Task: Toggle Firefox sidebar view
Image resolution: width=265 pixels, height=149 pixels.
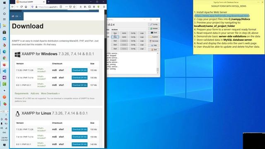Action: point(89,7)
